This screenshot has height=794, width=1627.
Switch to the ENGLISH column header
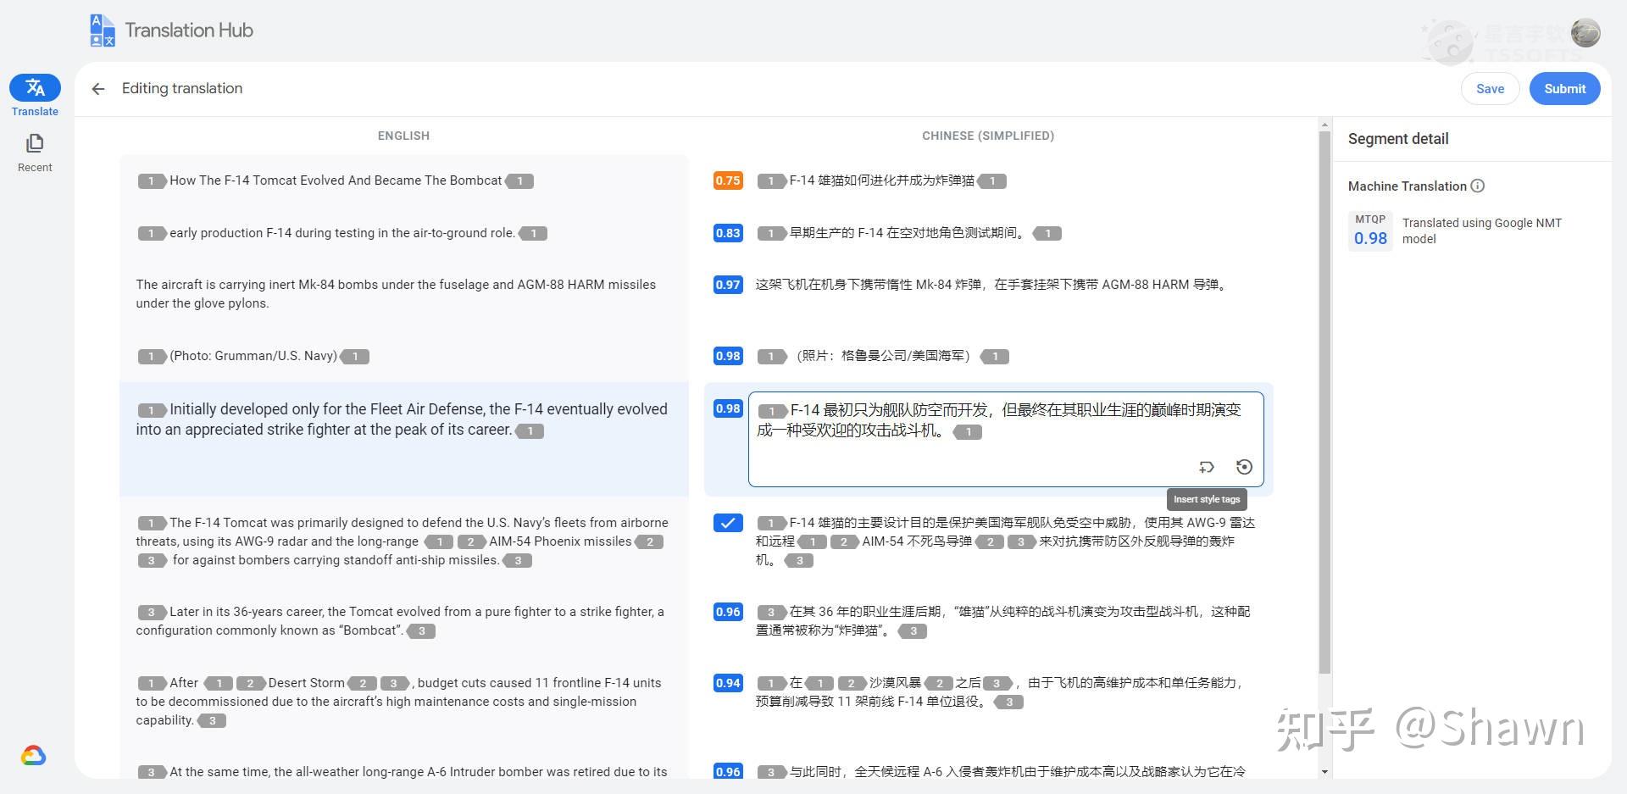tap(403, 136)
